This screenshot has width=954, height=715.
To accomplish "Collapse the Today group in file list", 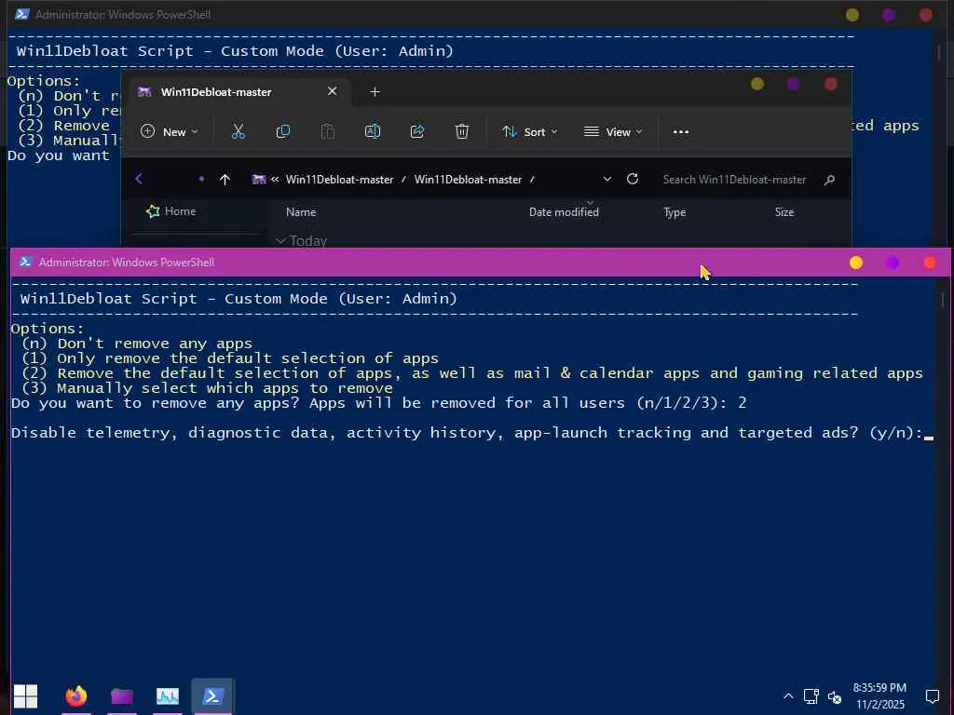I will point(281,241).
